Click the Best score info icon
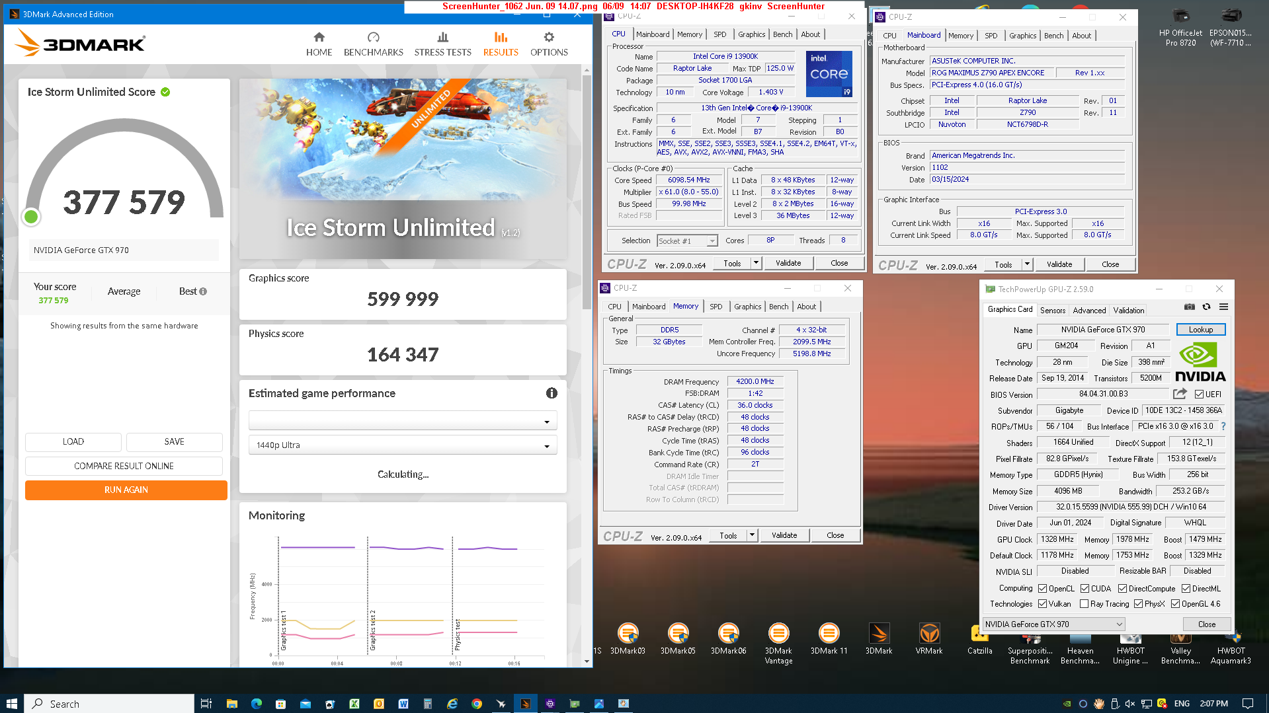 coord(203,291)
